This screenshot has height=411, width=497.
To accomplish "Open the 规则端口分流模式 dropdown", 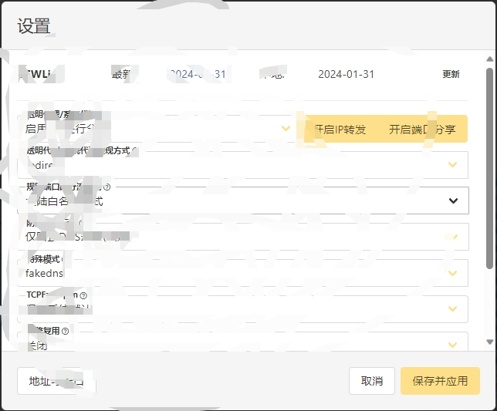I will click(x=242, y=200).
